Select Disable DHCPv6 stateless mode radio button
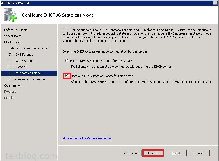219x161 pixels. 67,76
